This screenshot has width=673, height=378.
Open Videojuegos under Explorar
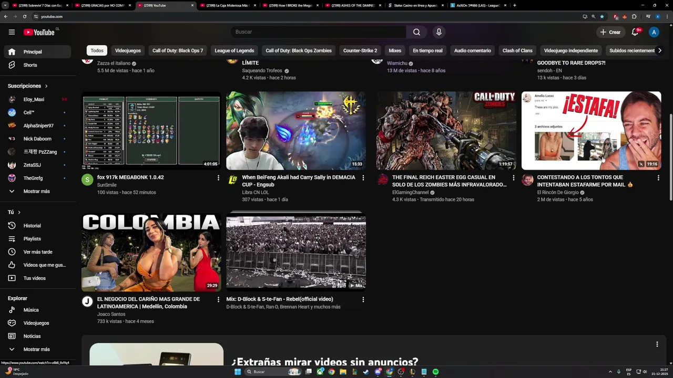point(37,323)
